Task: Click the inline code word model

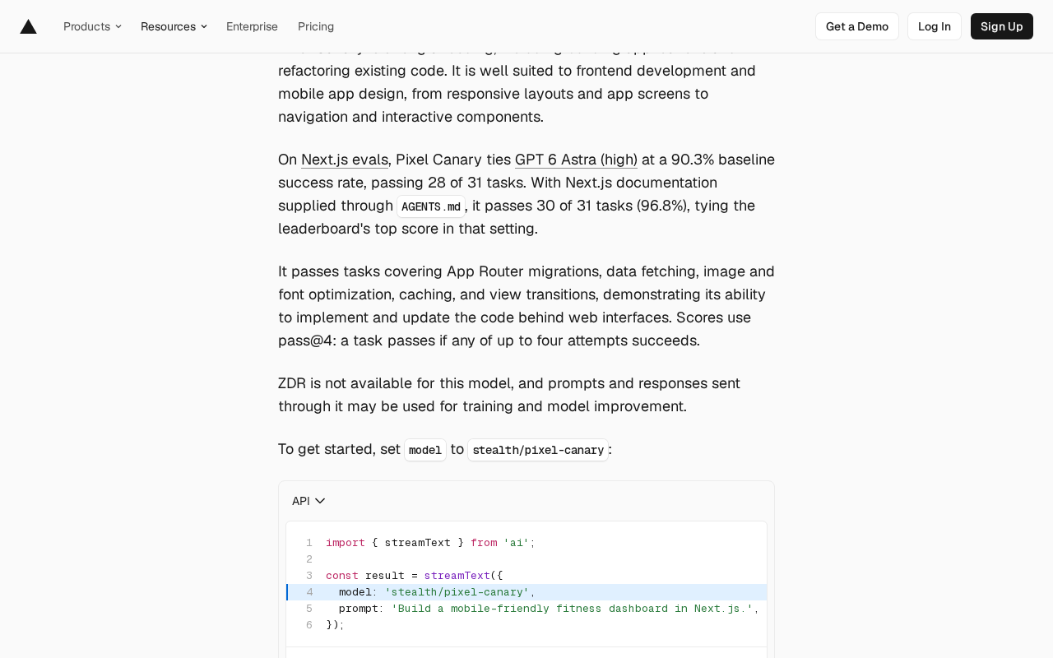Action: click(425, 450)
